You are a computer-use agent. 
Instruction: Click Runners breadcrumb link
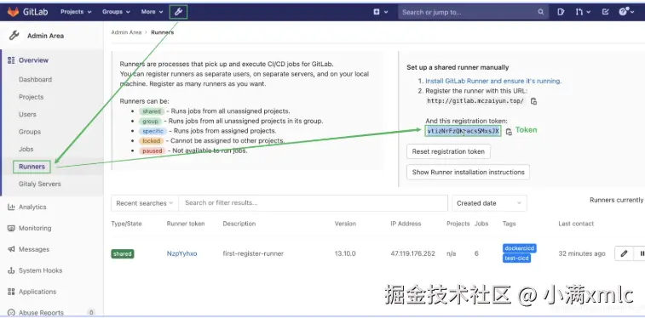point(163,32)
